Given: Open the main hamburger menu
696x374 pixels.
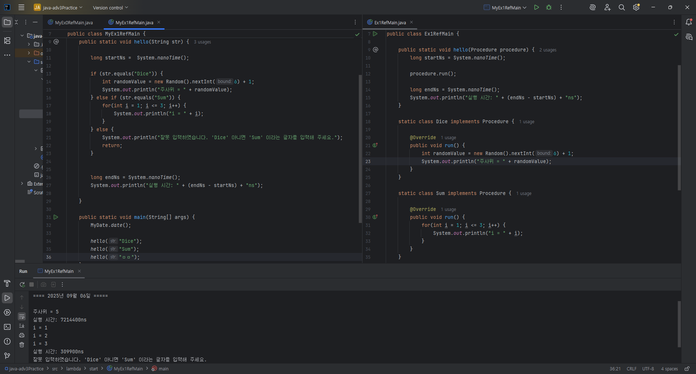Looking at the screenshot, I should [x=21, y=7].
